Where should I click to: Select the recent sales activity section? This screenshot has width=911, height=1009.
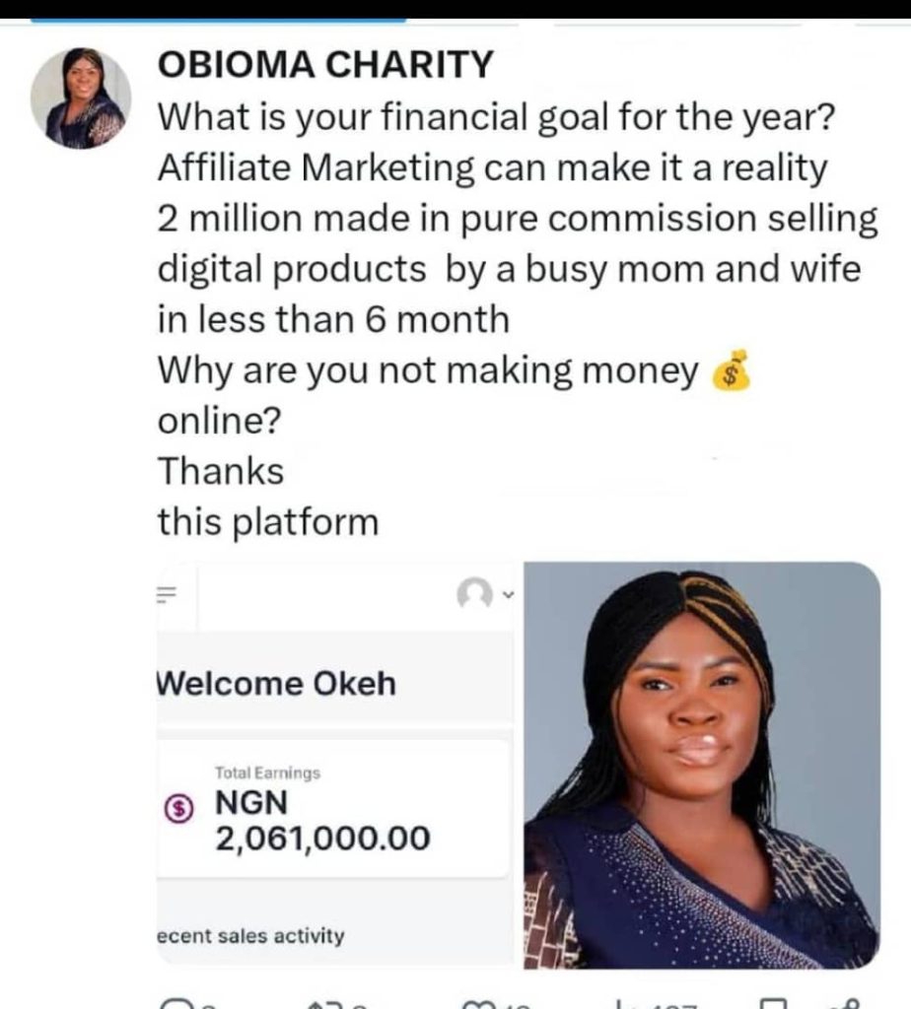pos(251,935)
